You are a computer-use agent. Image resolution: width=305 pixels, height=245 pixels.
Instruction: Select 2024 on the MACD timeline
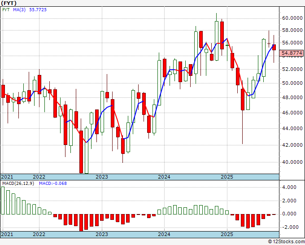(x=164, y=234)
